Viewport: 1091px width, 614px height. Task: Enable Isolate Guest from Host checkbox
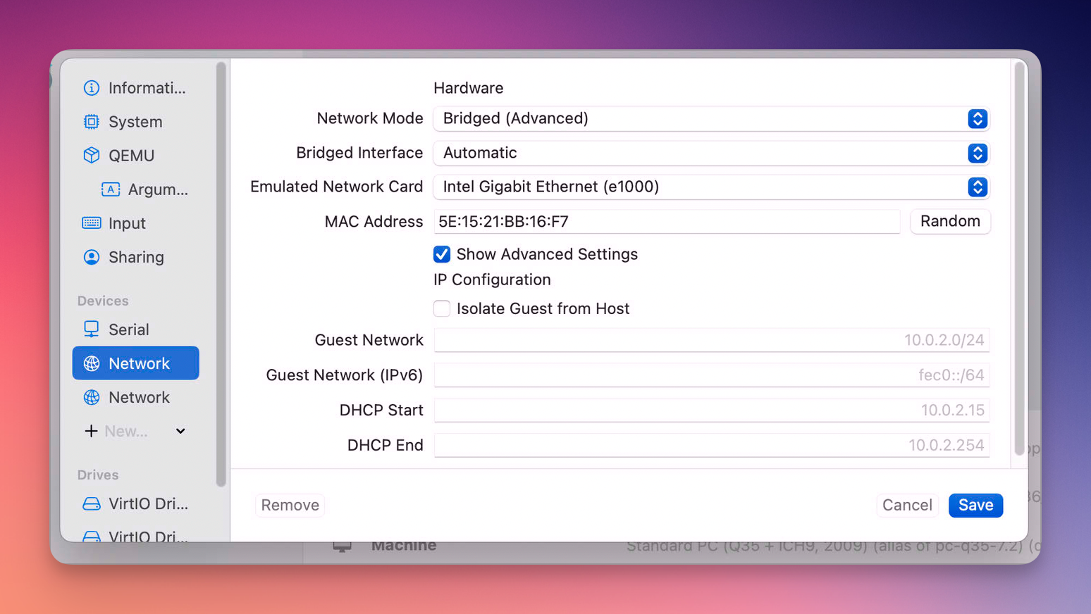(x=442, y=308)
